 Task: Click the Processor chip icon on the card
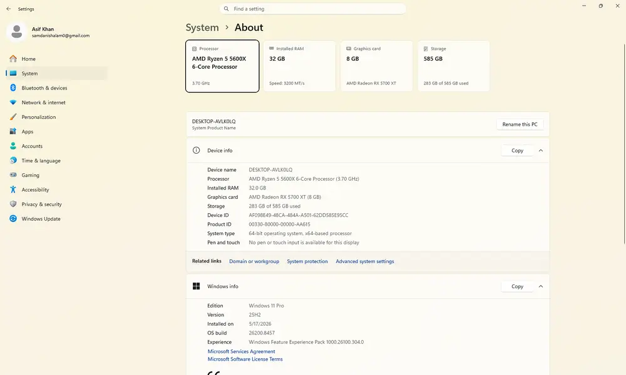click(x=195, y=49)
